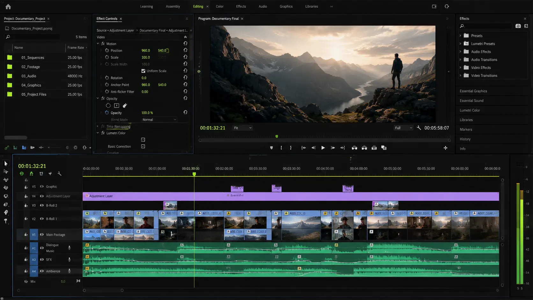
Task: Enable voice-over record on A1 Dialogue
Action: (x=69, y=248)
